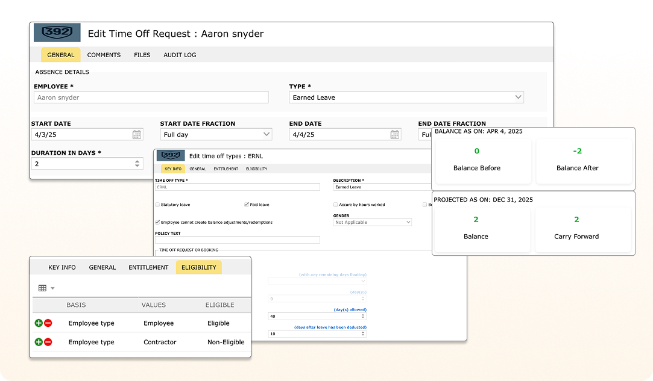Open the End Date calendar picker icon

(395, 134)
